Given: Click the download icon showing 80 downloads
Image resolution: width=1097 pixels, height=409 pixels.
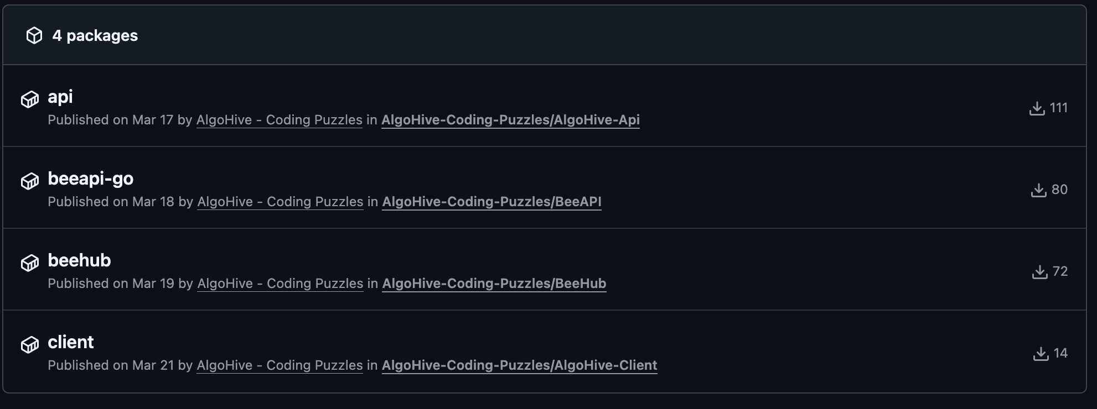Looking at the screenshot, I should pos(1038,190).
